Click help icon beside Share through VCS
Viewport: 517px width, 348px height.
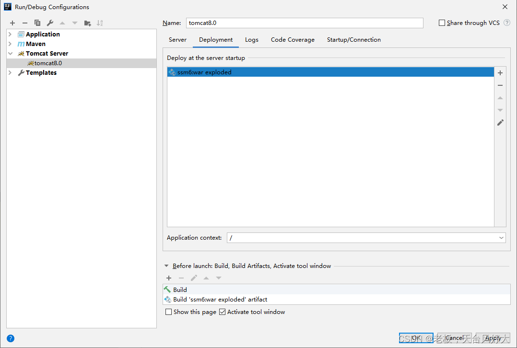pyautogui.click(x=507, y=23)
